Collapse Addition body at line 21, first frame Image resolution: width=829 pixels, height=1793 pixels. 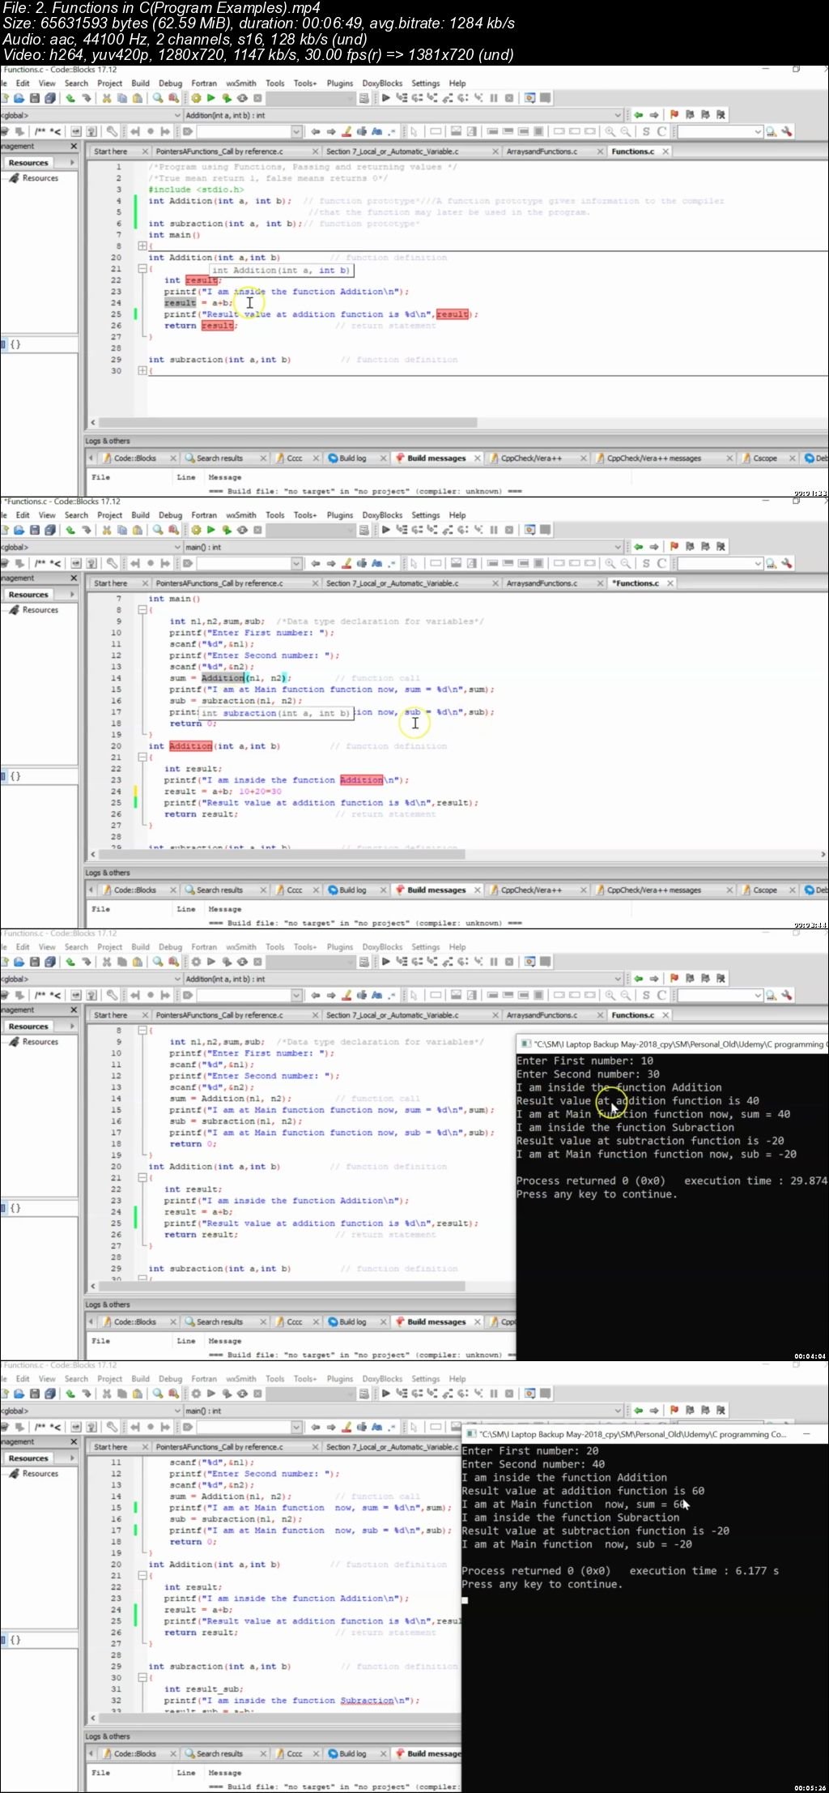142,268
